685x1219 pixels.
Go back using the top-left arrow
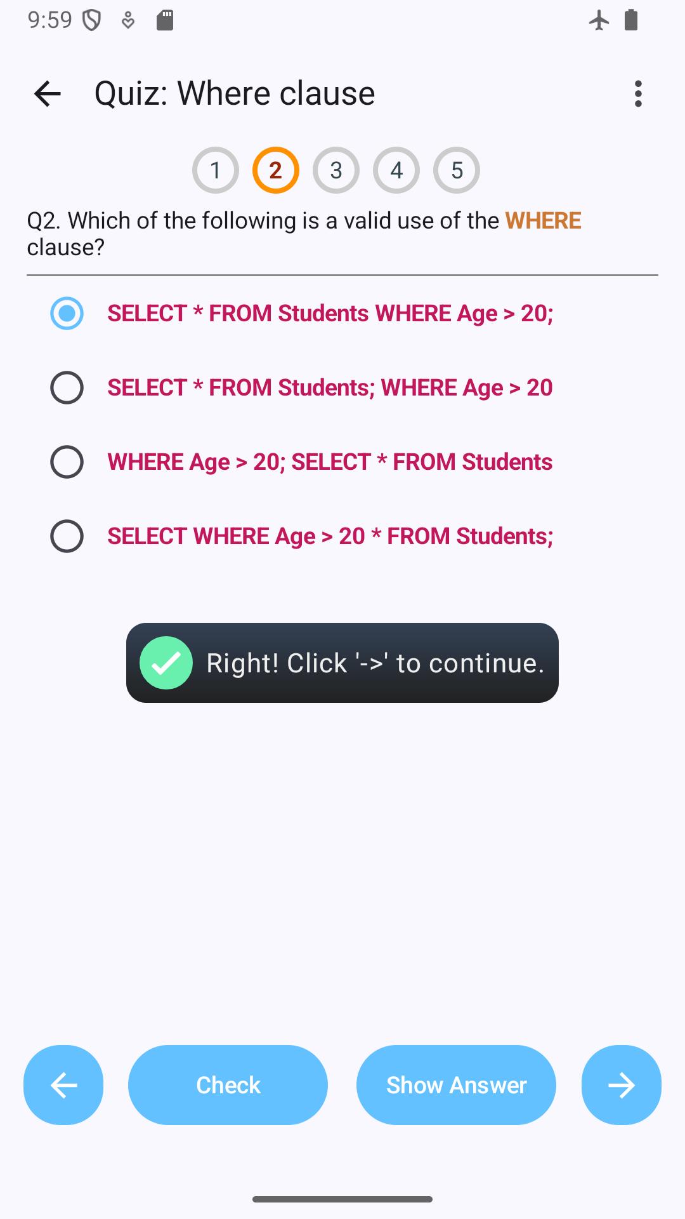click(48, 94)
